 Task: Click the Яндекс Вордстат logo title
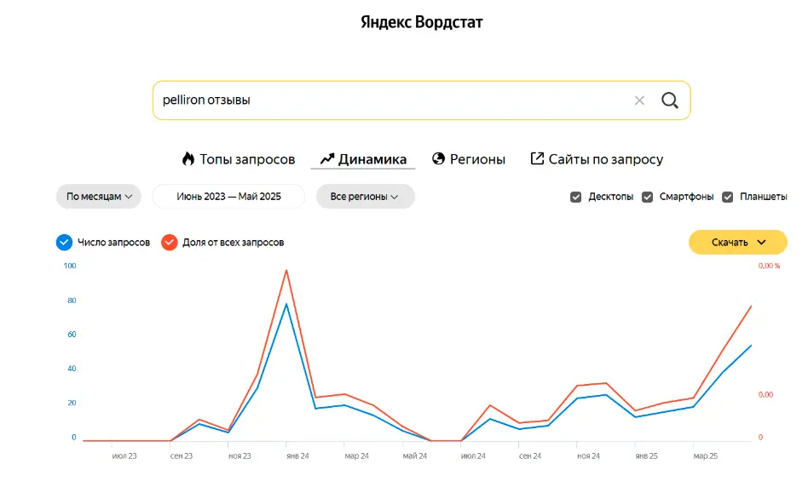click(x=422, y=22)
